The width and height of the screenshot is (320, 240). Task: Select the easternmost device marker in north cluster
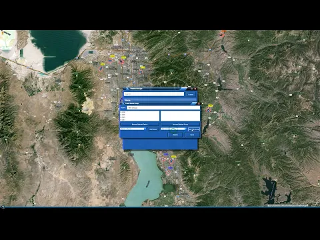(x=141, y=71)
